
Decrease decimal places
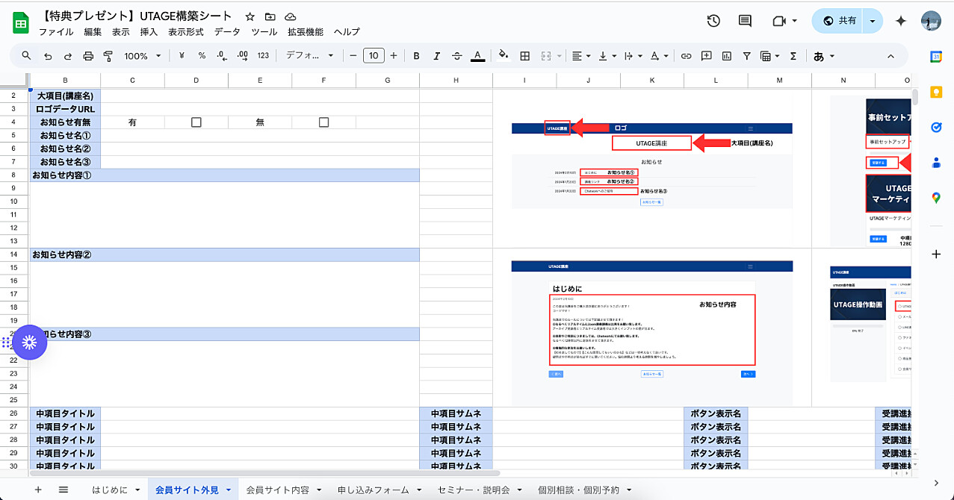pos(222,56)
